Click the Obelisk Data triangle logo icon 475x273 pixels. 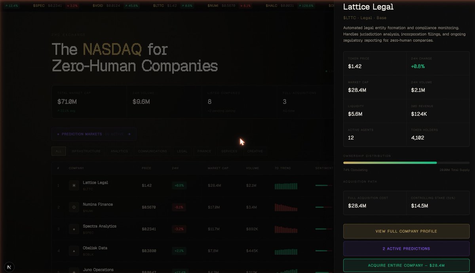point(74,250)
